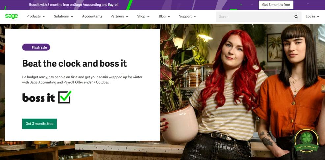Click the Beat the clock and boss it heading
The width and height of the screenshot is (325, 160).
[x=74, y=63]
